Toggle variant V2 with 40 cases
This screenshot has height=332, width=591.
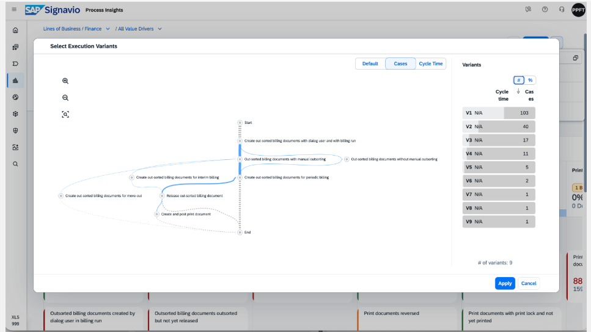click(x=499, y=126)
